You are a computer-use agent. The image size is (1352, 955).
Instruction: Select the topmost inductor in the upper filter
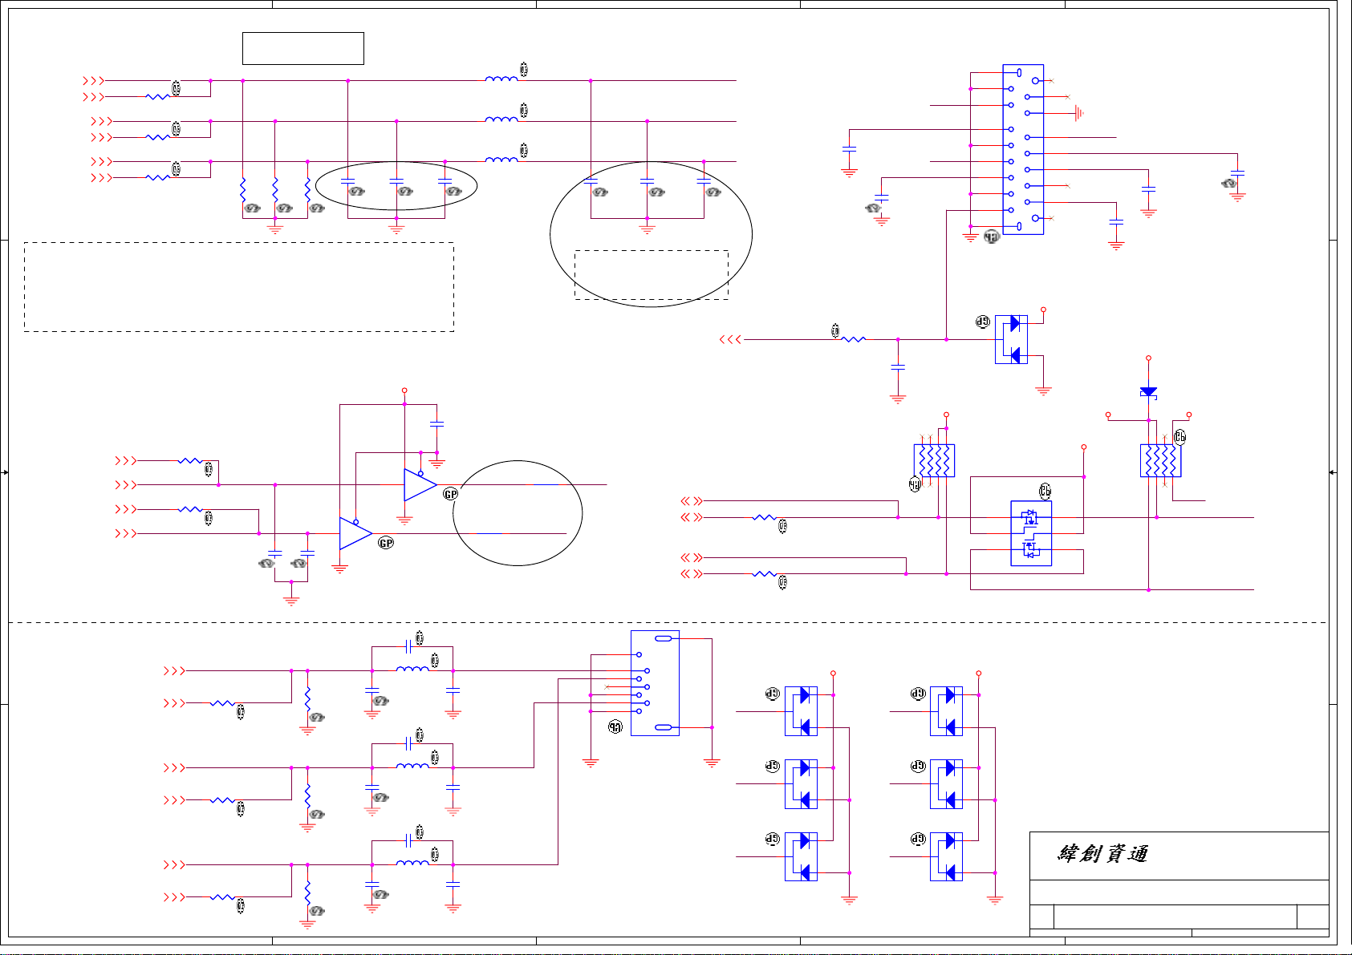tap(501, 79)
